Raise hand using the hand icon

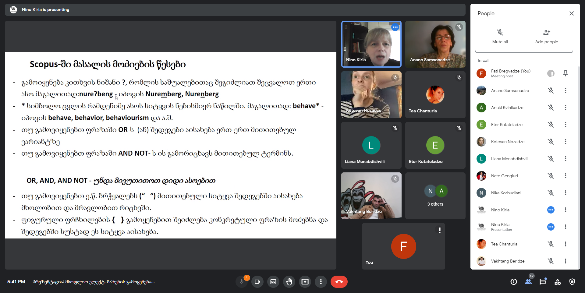289,282
